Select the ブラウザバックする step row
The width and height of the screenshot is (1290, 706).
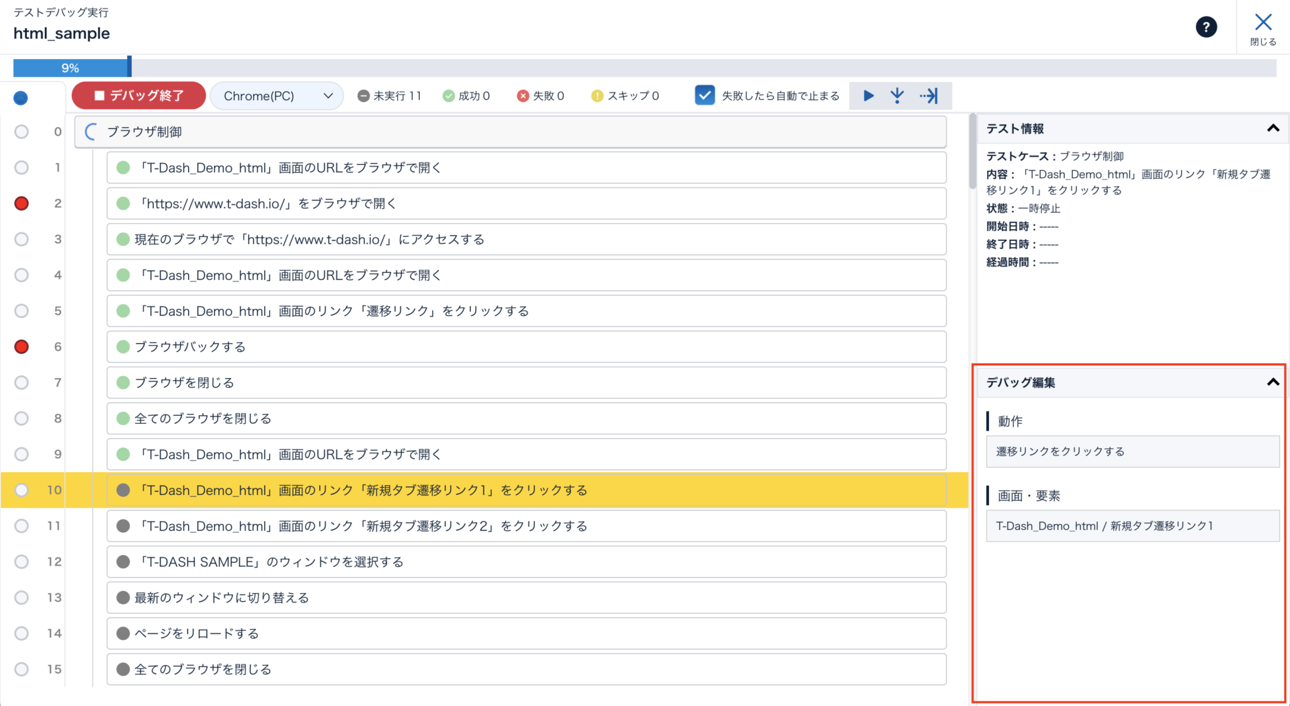tap(526, 347)
